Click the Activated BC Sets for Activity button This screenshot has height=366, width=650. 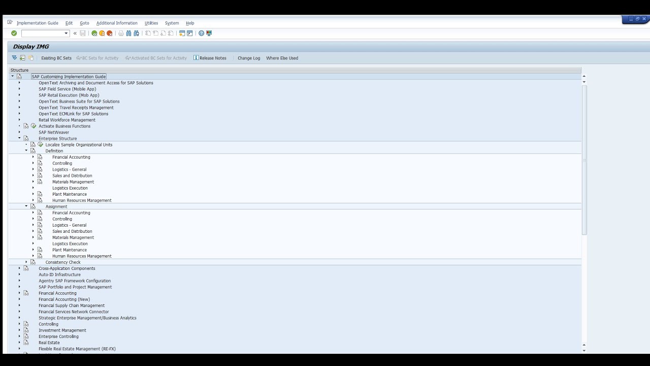pos(156,58)
